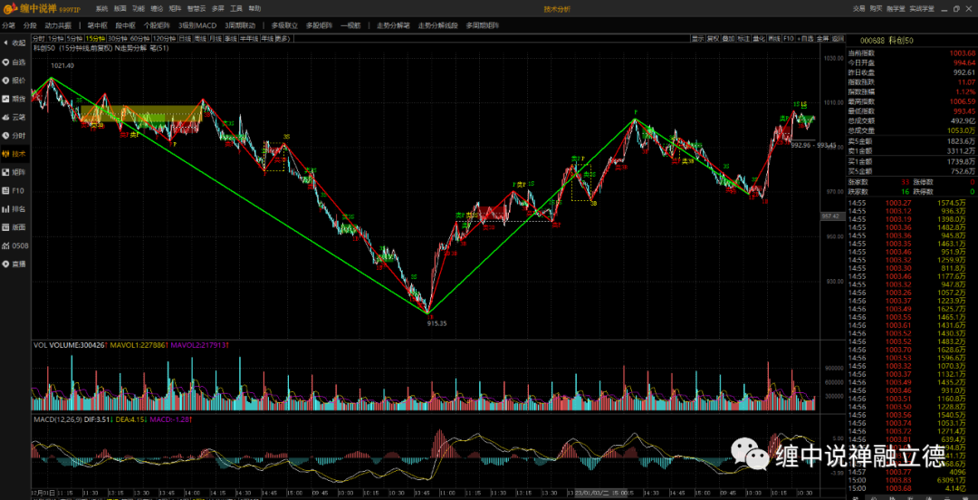Select the 技术 technical analysis sidebar icon
Image resolution: width=978 pixels, height=500 pixels.
pyautogui.click(x=14, y=154)
